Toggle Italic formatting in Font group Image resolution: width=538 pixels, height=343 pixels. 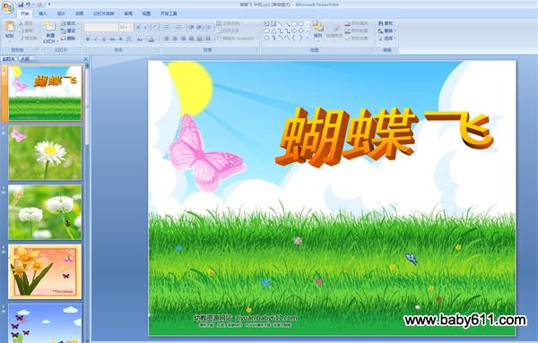pos(96,39)
